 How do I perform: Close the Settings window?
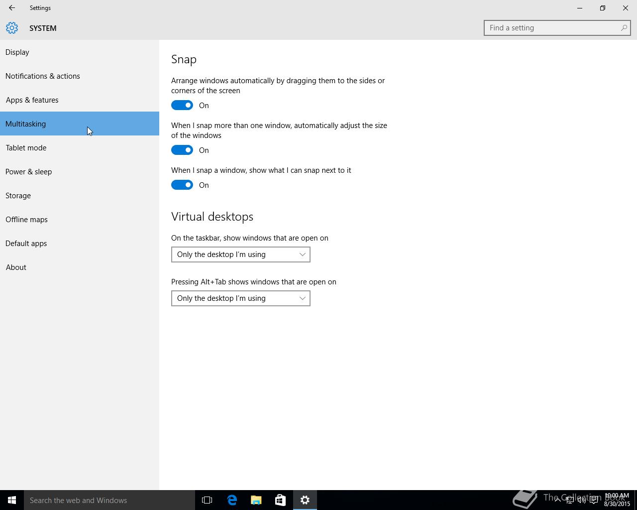click(626, 8)
